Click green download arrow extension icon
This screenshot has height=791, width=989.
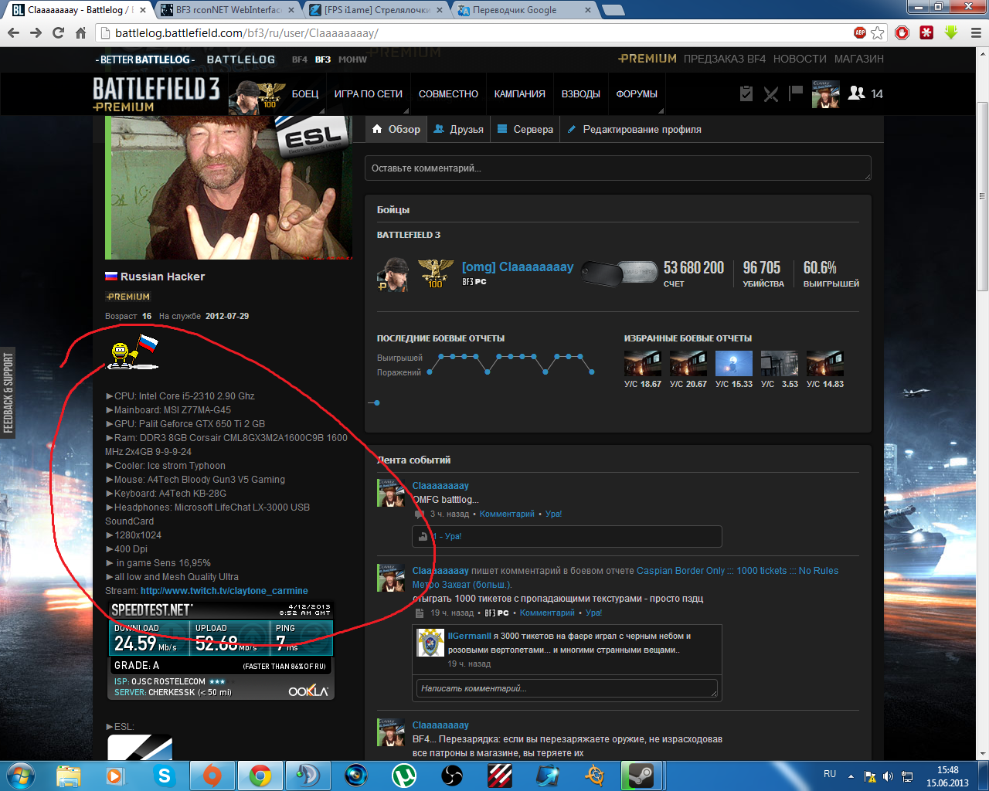point(951,32)
